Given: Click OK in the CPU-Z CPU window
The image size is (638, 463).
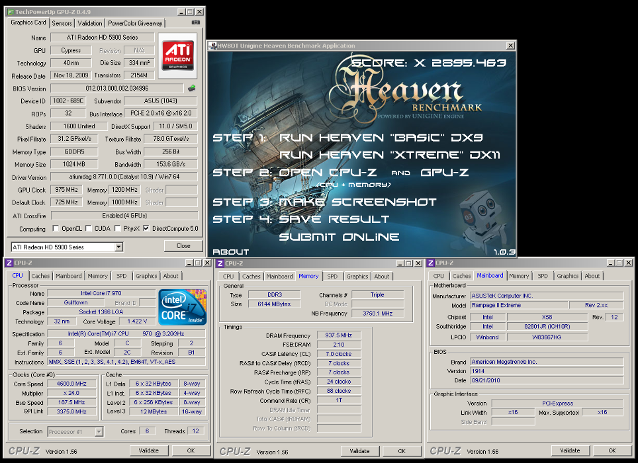Looking at the screenshot, I should point(191,450).
